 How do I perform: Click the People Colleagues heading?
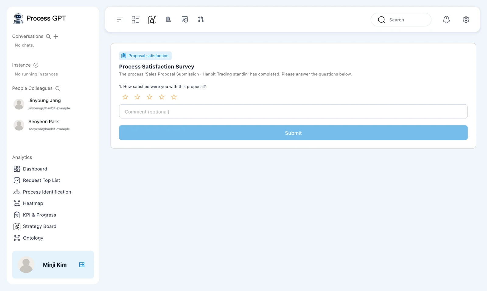click(x=32, y=88)
